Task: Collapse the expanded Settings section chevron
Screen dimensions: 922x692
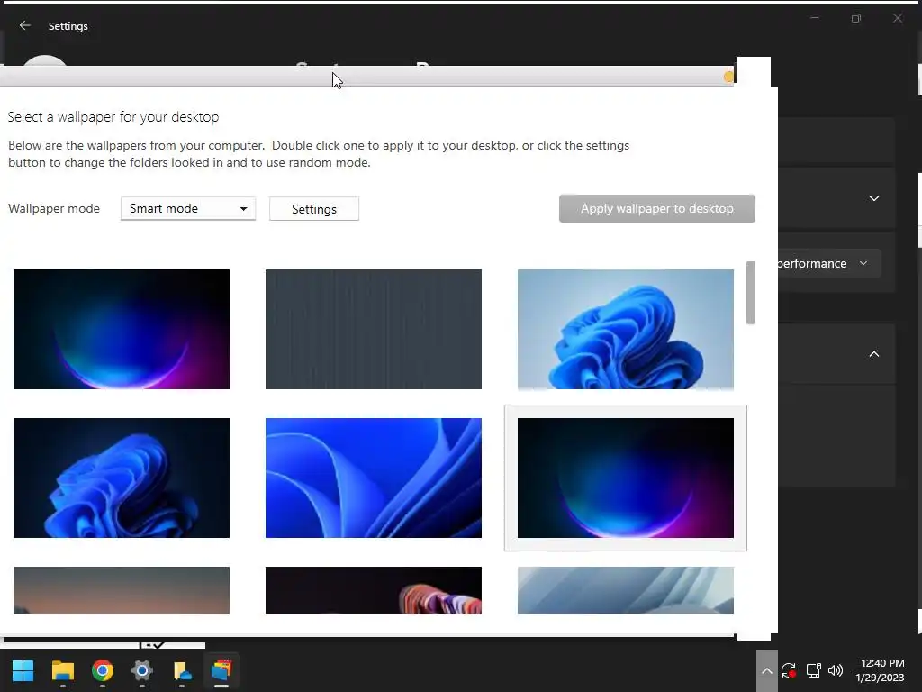Action: point(874,354)
